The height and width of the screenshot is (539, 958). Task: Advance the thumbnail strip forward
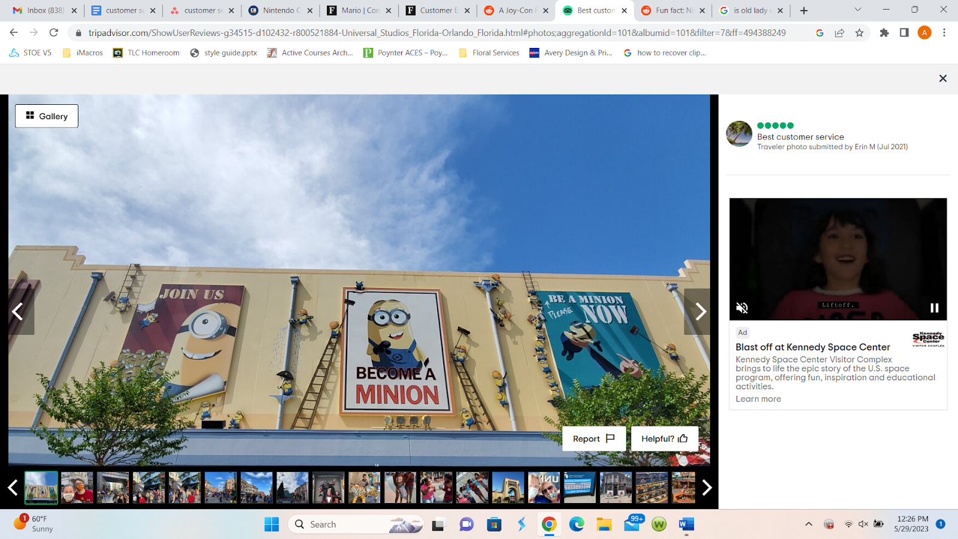pos(707,487)
